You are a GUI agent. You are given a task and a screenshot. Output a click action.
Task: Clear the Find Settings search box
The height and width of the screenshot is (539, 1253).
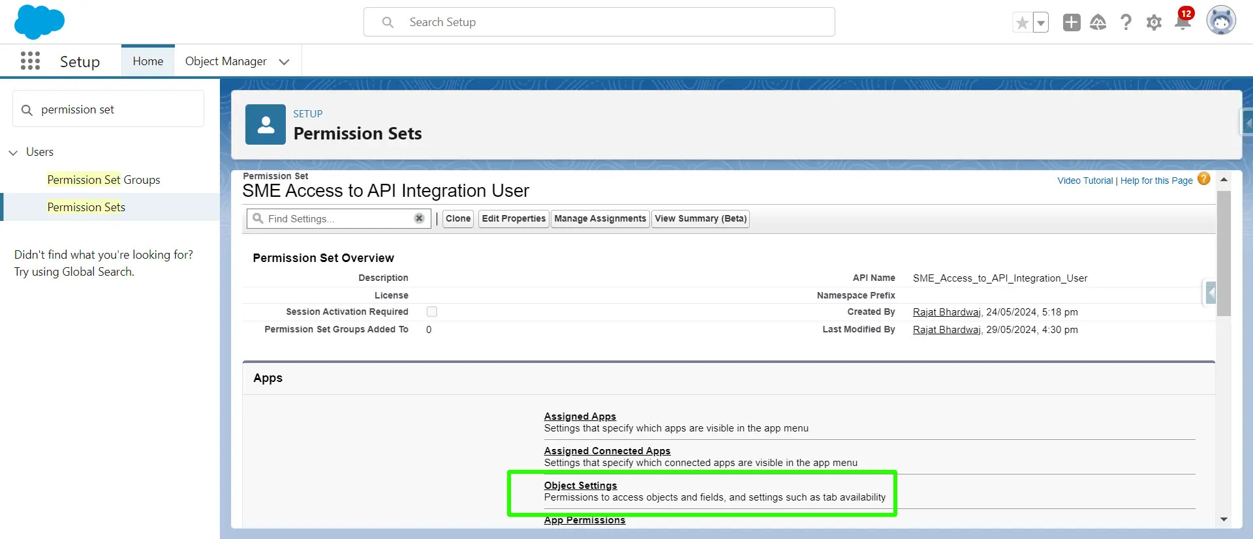tap(419, 218)
